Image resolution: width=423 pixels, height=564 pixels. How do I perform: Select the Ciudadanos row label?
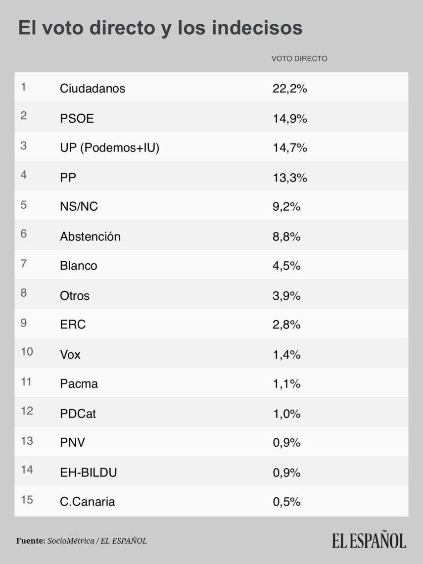coord(93,89)
